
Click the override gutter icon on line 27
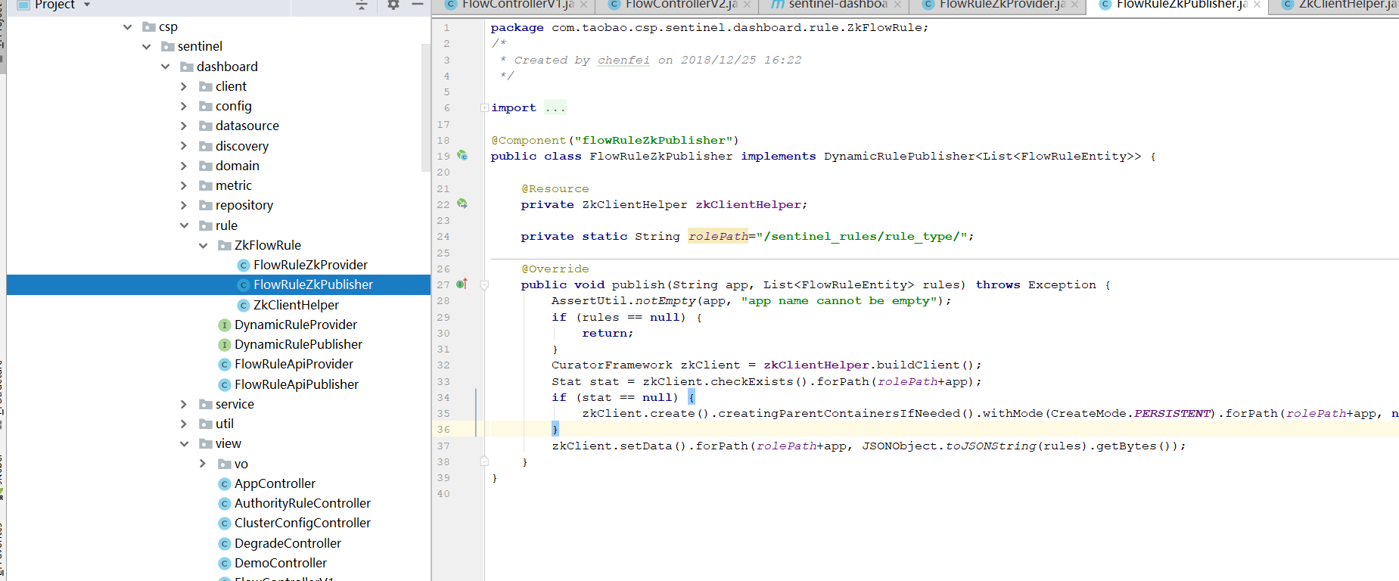pos(462,284)
